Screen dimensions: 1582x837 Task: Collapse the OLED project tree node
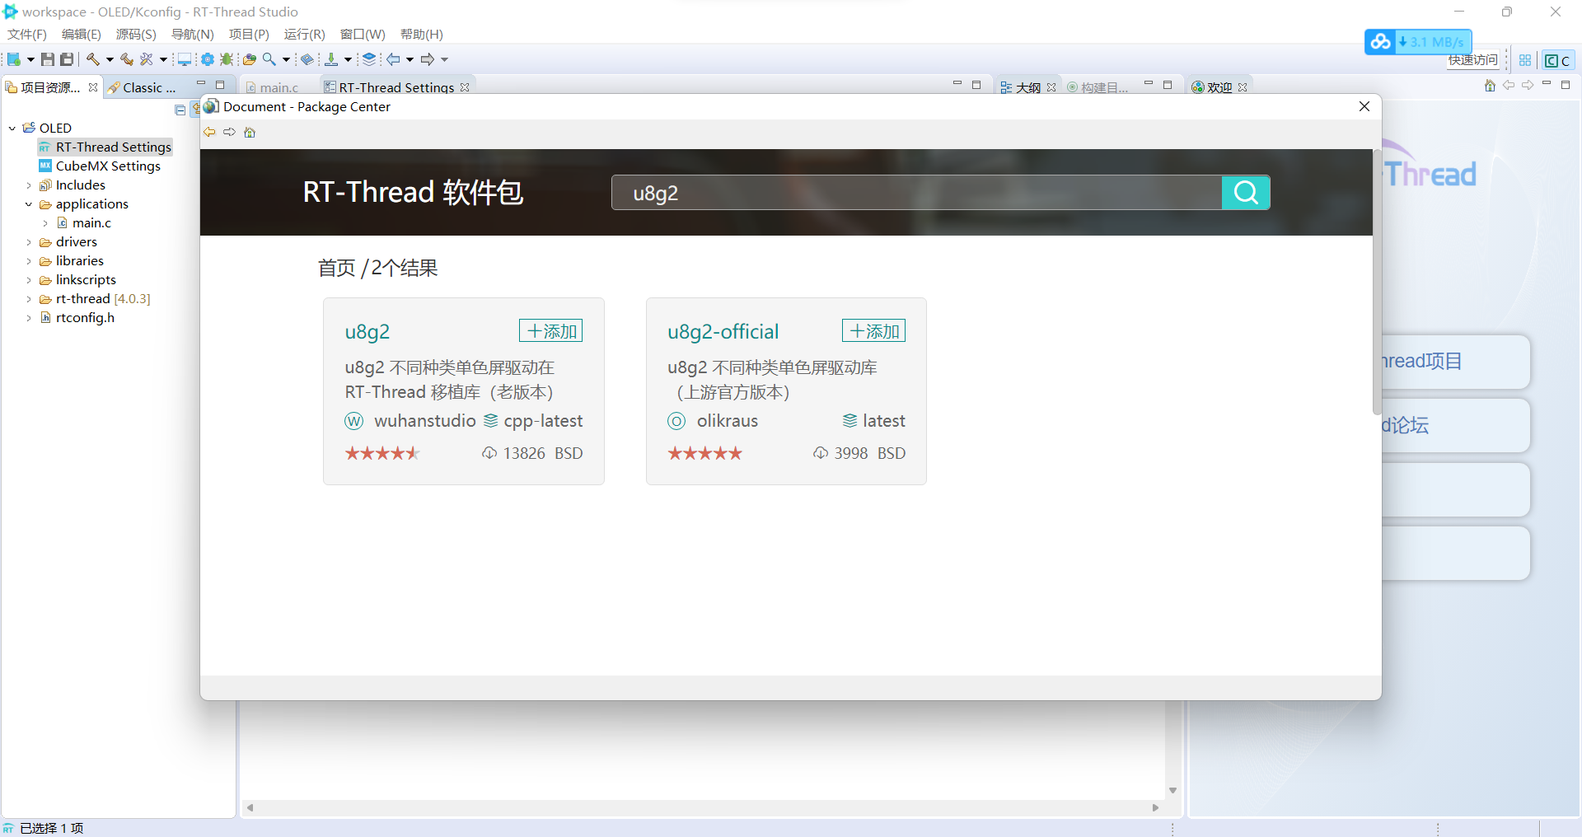pos(12,128)
